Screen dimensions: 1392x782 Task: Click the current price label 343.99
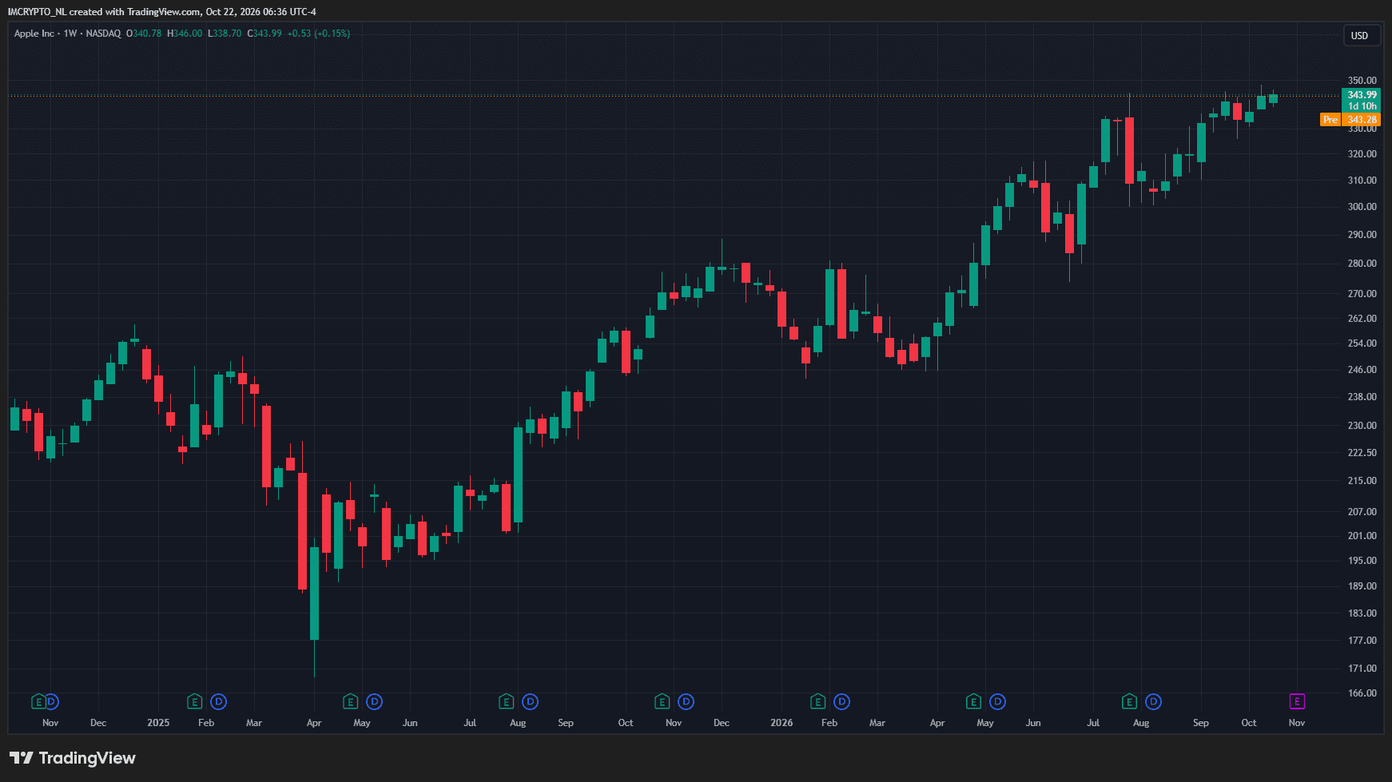1362,95
